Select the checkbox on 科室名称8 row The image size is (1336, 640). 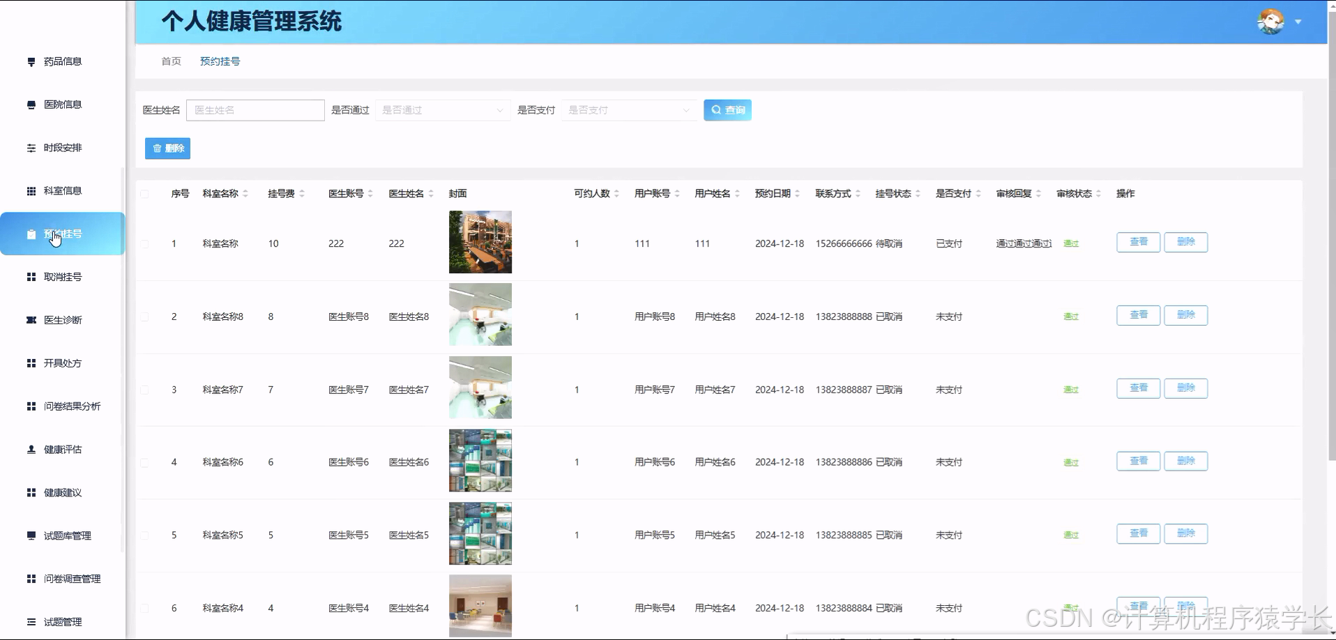click(144, 316)
